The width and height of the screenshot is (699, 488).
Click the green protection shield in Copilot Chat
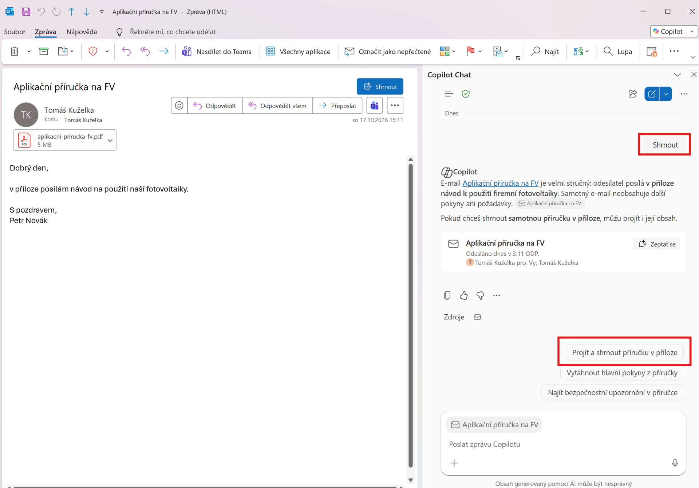[x=466, y=94]
